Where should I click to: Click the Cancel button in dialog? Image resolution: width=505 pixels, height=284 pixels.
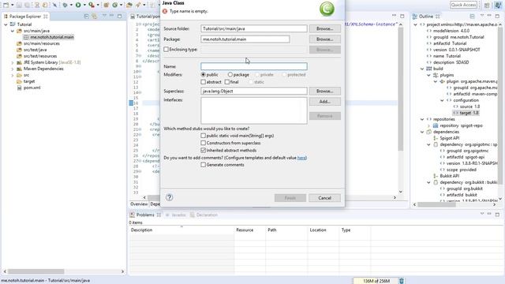pos(324,198)
